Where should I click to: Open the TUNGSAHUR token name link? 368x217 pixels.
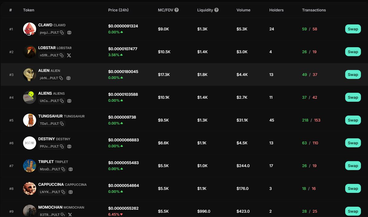(x=50, y=116)
